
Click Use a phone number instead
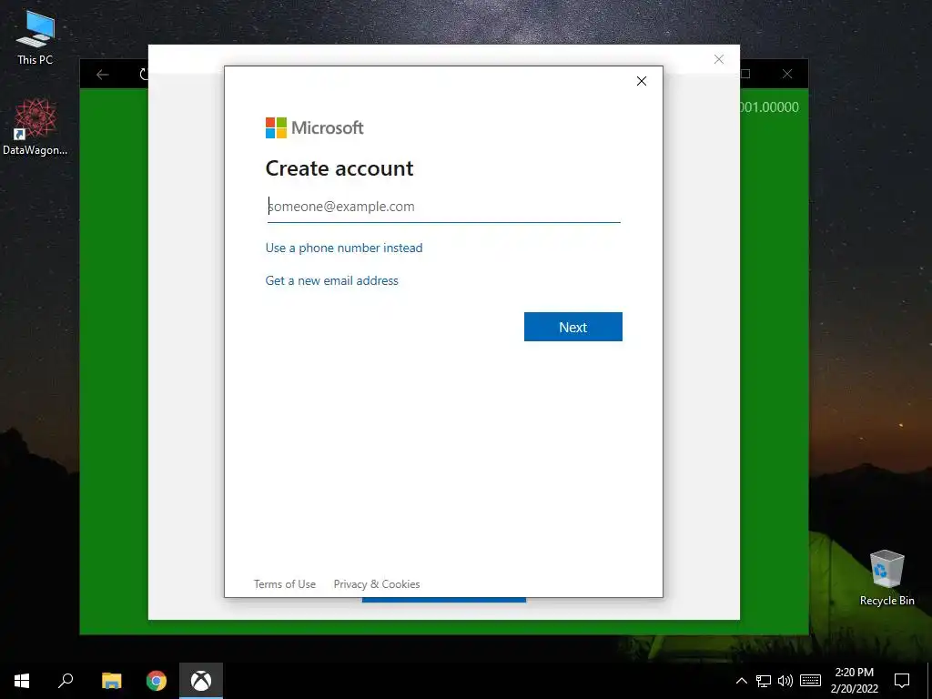[x=343, y=248]
